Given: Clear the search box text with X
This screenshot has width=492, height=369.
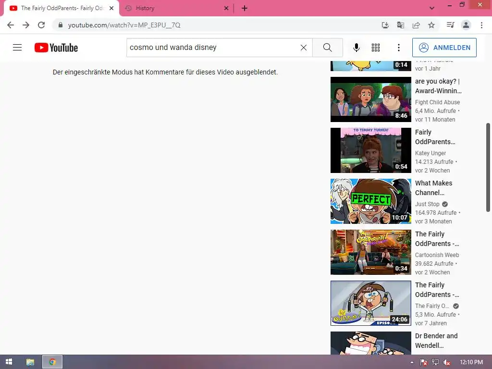Looking at the screenshot, I should tap(304, 48).
